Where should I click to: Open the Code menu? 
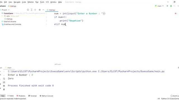(24, 2)
